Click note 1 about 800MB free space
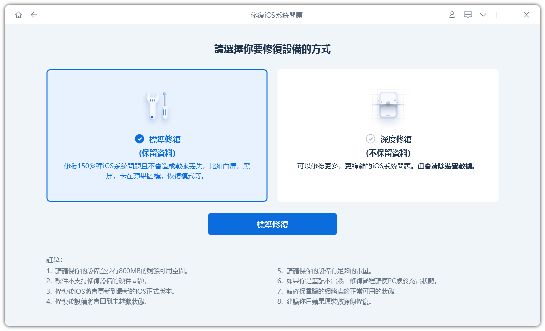 coord(117,271)
